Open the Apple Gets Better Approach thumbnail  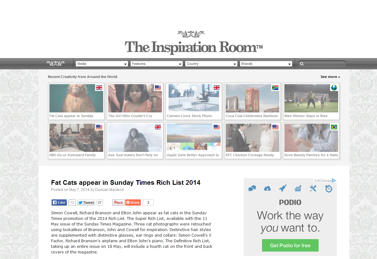pos(194,141)
